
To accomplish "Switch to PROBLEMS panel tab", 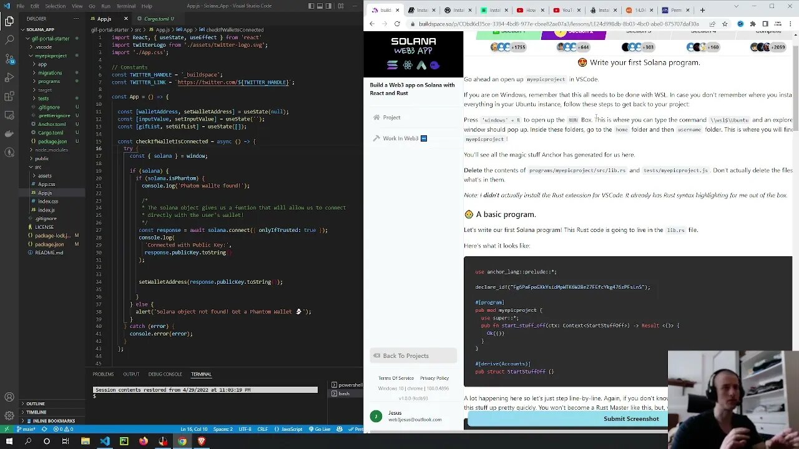I will 103,374.
